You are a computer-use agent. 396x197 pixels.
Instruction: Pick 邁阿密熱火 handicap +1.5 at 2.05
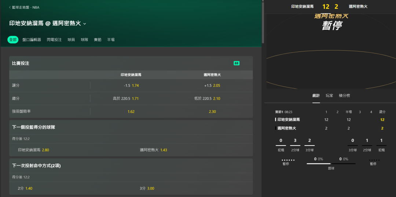(x=212, y=86)
